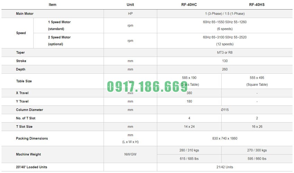Click '830 x 740 x 1860' value
This screenshot has width=294, height=173.
pyautogui.click(x=225, y=139)
